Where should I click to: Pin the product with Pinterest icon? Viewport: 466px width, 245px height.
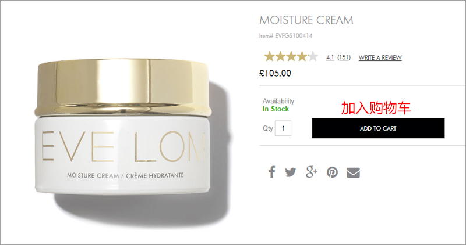(x=332, y=172)
